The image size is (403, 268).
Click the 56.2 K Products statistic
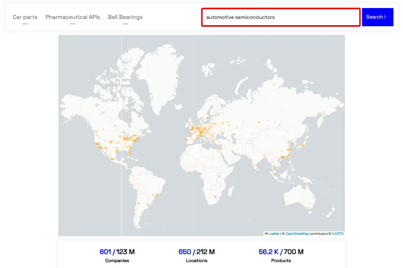(x=281, y=255)
